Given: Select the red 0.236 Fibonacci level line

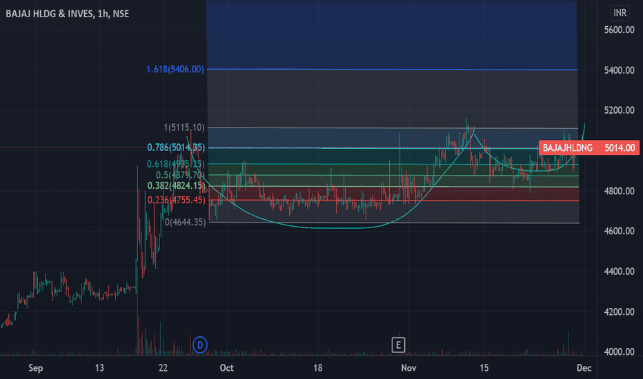Looking at the screenshot, I should pyautogui.click(x=394, y=201).
